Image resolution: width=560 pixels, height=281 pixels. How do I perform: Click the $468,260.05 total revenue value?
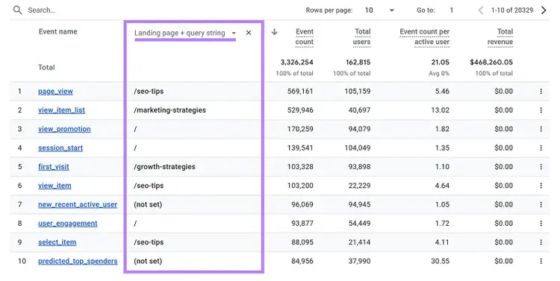(x=491, y=62)
